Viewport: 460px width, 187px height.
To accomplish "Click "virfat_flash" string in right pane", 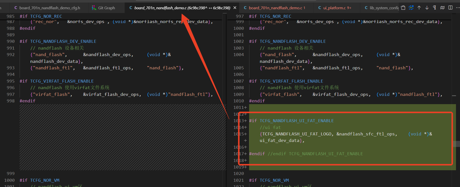I will (x=281, y=94).
